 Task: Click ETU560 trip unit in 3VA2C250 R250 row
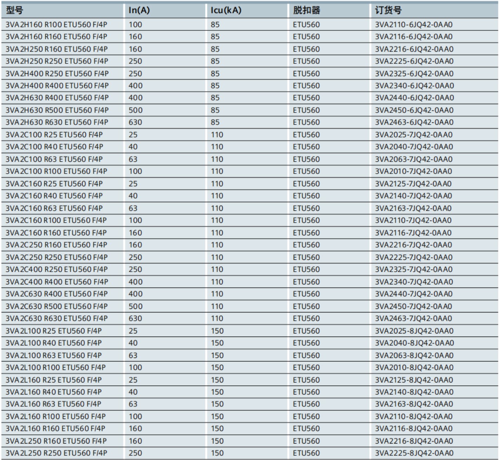point(307,257)
